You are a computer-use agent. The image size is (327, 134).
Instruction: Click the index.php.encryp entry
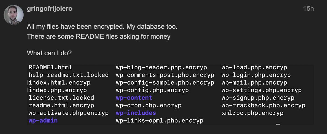58,90
